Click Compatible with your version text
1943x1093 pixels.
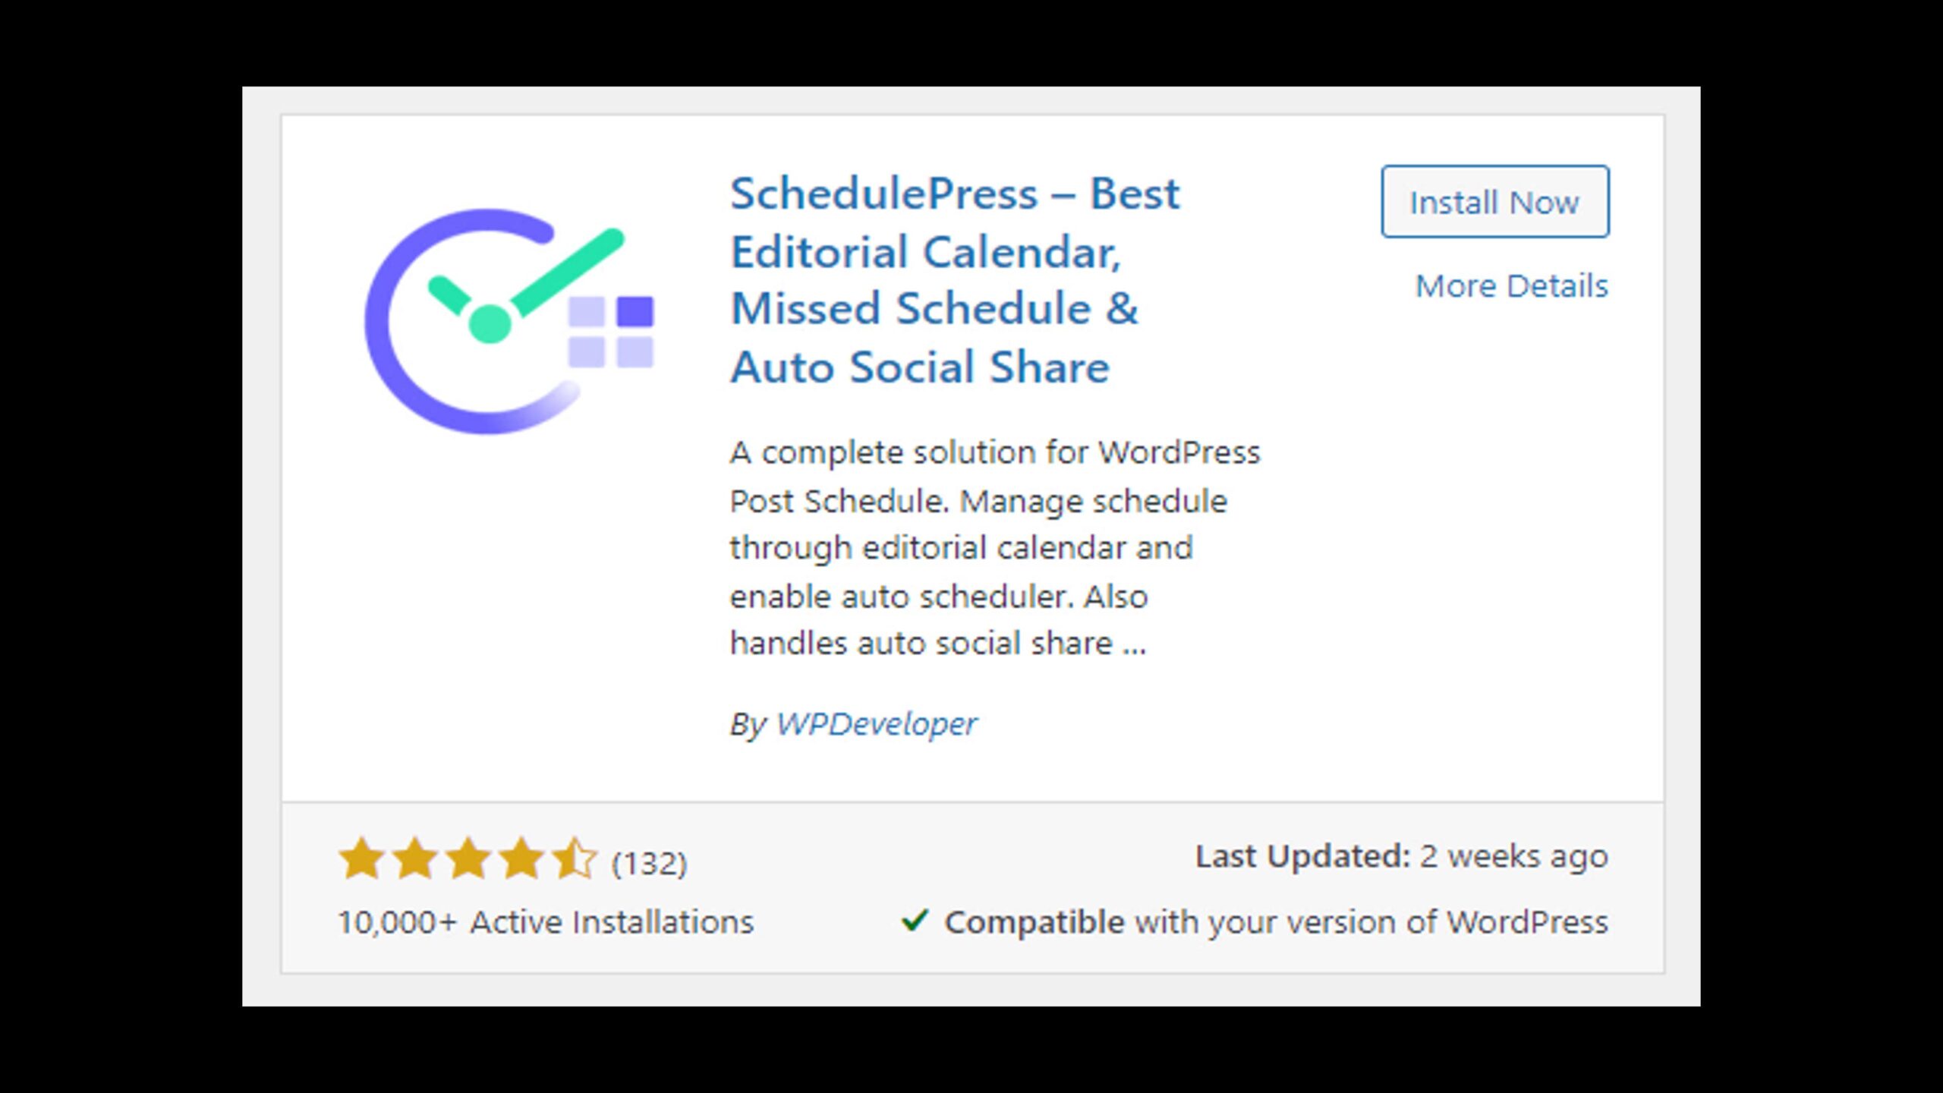point(1275,922)
